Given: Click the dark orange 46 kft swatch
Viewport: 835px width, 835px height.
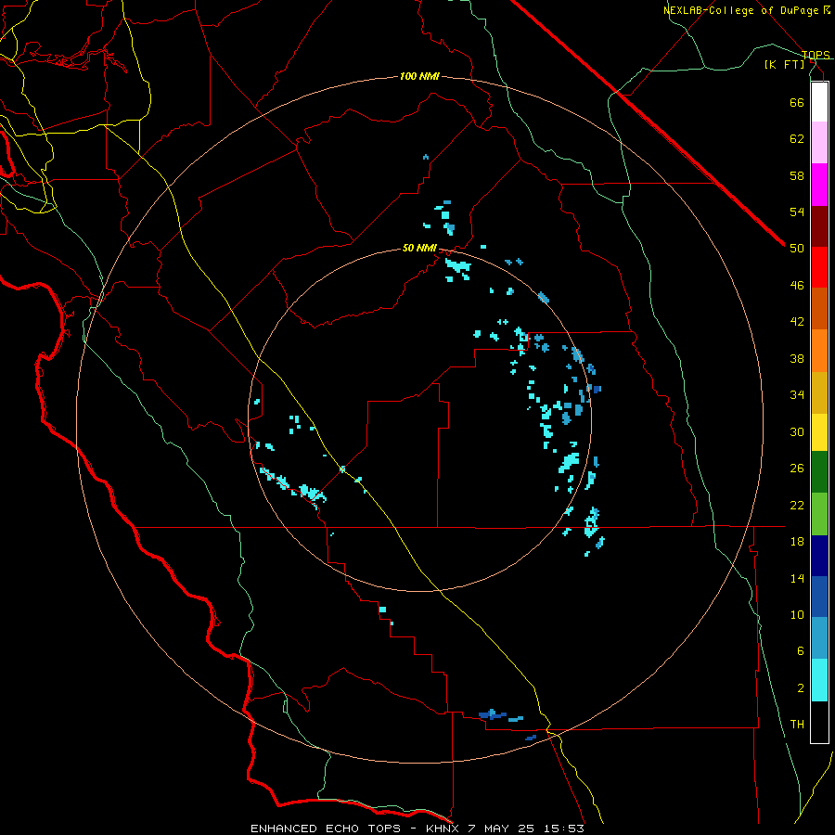Looking at the screenshot, I should pos(819,308).
